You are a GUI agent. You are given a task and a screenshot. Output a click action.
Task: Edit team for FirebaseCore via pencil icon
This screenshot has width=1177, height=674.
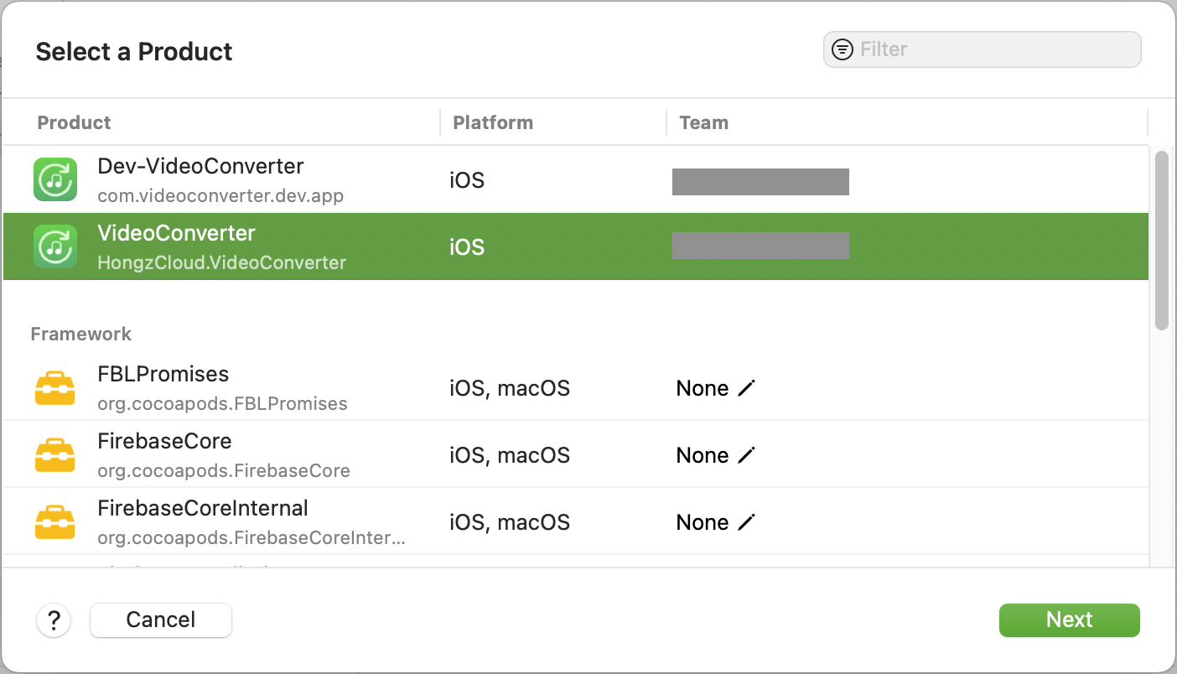746,455
